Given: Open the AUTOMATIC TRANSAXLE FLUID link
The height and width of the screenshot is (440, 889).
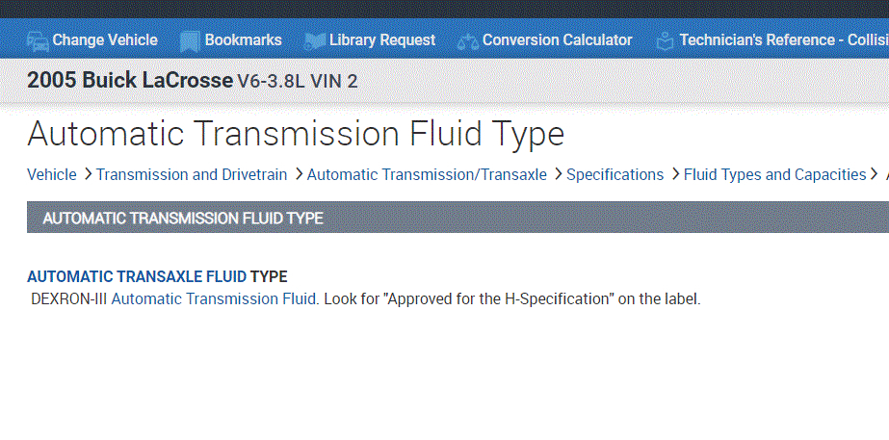Looking at the screenshot, I should point(136,277).
